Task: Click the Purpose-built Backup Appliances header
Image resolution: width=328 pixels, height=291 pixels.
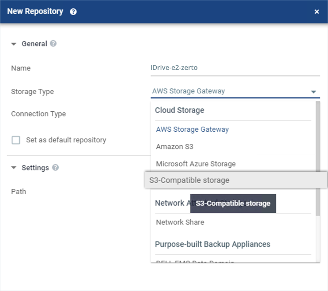Action: (x=212, y=244)
